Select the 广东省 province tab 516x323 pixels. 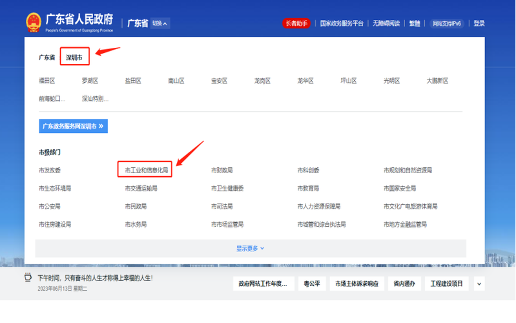pos(47,57)
